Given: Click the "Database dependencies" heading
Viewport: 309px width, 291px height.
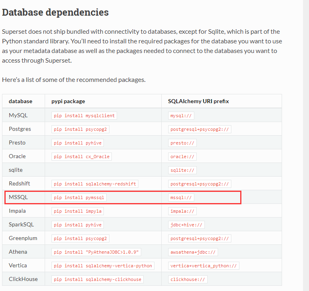Looking at the screenshot, I should [x=56, y=12].
